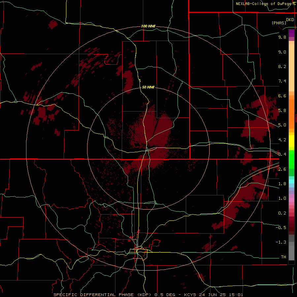This screenshot has width=297, height=297.
Task: Pick the pink band beside the 1.0 value
Action: click(x=291, y=200)
